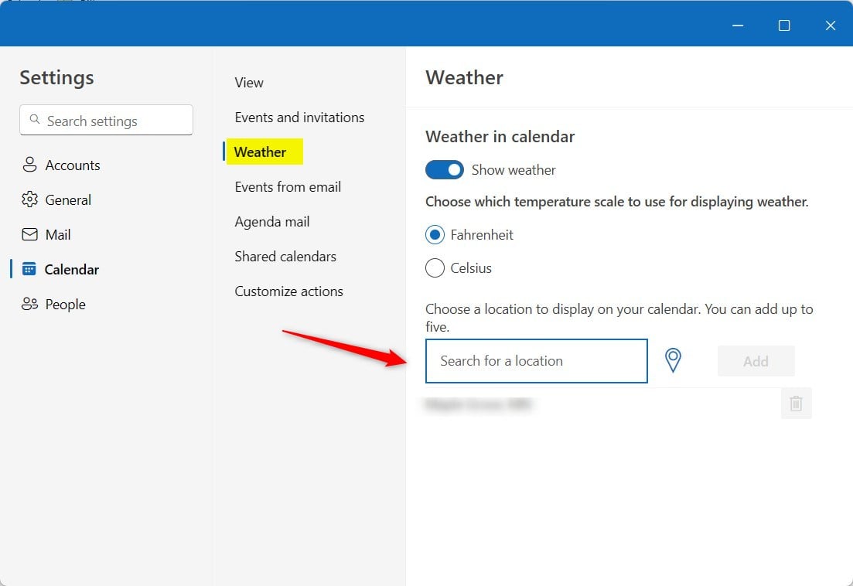Maximize the Settings window
Screen dimensions: 853x586
pyautogui.click(x=784, y=26)
